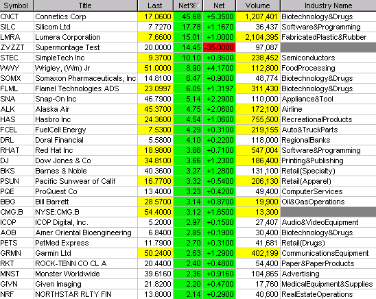Click Lumera Corporation volume 2,104,395
The height and width of the screenshot is (299, 376).
[258, 37]
